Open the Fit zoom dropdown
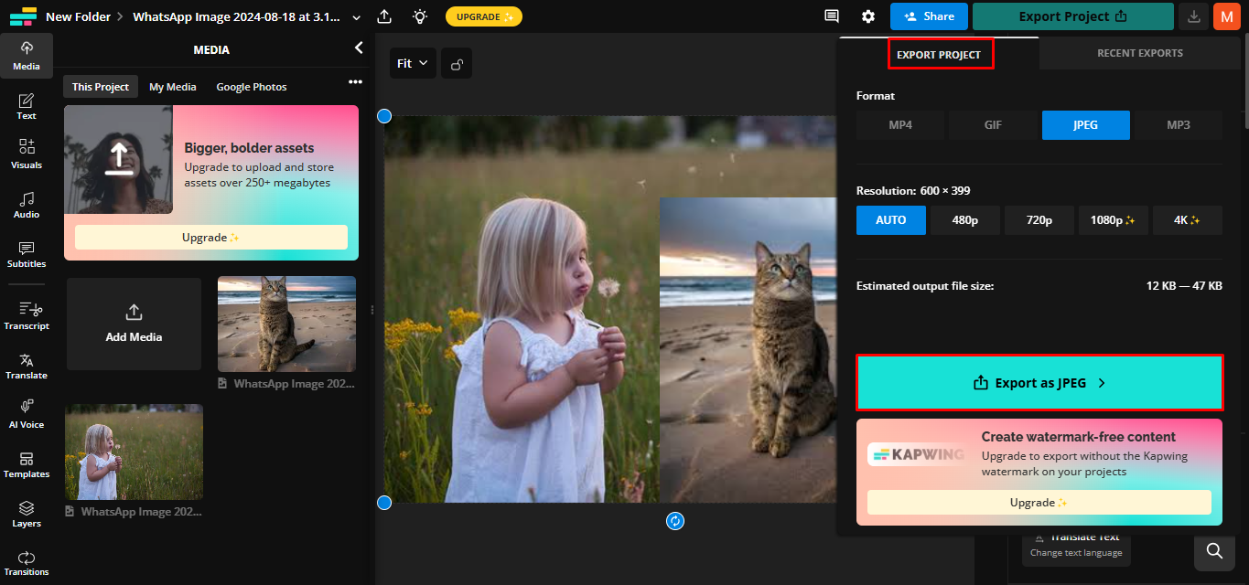Image resolution: width=1249 pixels, height=585 pixels. tap(413, 63)
